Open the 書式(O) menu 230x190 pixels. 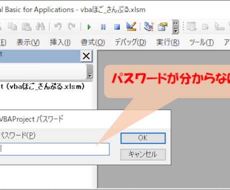click(x=92, y=42)
